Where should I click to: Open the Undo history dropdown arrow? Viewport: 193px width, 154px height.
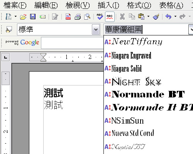pos(175,17)
